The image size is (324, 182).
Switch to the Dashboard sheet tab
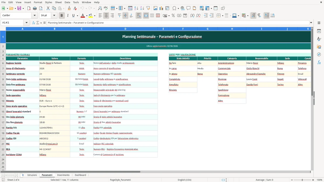click(80, 175)
